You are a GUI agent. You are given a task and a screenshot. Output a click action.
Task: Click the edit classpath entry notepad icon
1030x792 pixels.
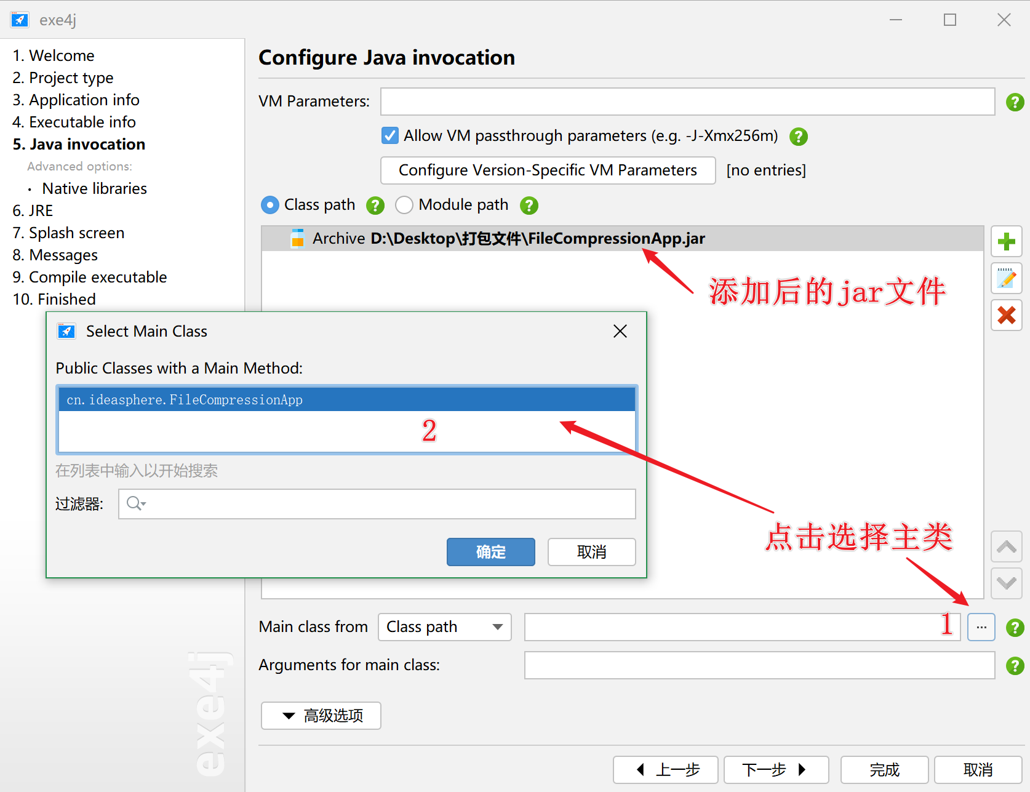(x=1007, y=279)
